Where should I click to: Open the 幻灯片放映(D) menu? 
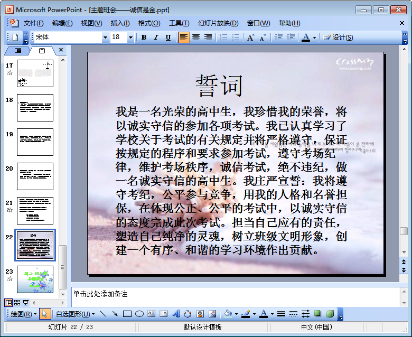click(218, 23)
